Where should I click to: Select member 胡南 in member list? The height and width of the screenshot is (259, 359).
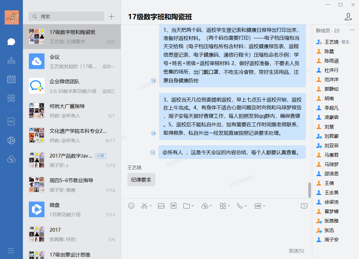point(335,98)
